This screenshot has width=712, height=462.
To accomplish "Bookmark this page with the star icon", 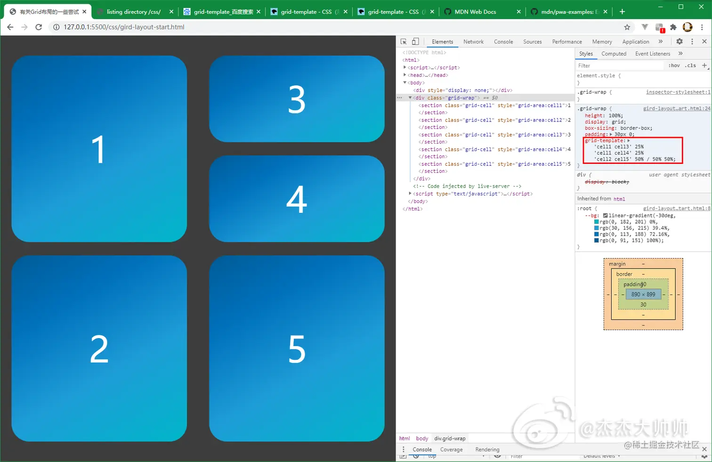I will coord(627,27).
